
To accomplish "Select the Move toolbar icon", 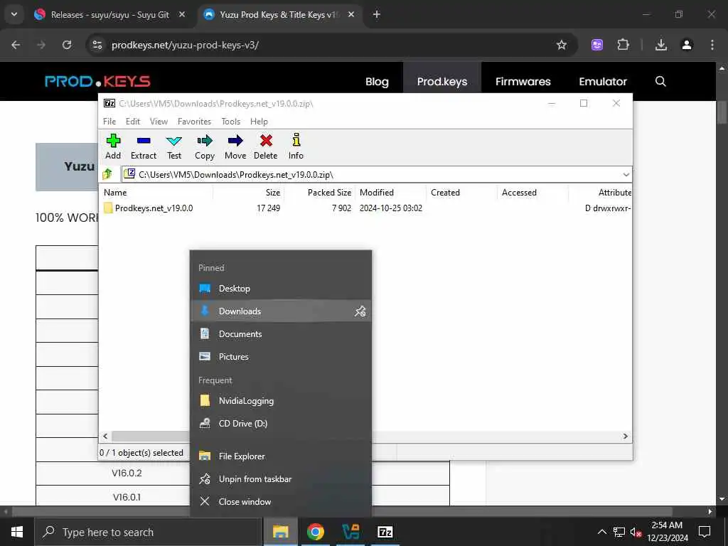I will click(235, 141).
